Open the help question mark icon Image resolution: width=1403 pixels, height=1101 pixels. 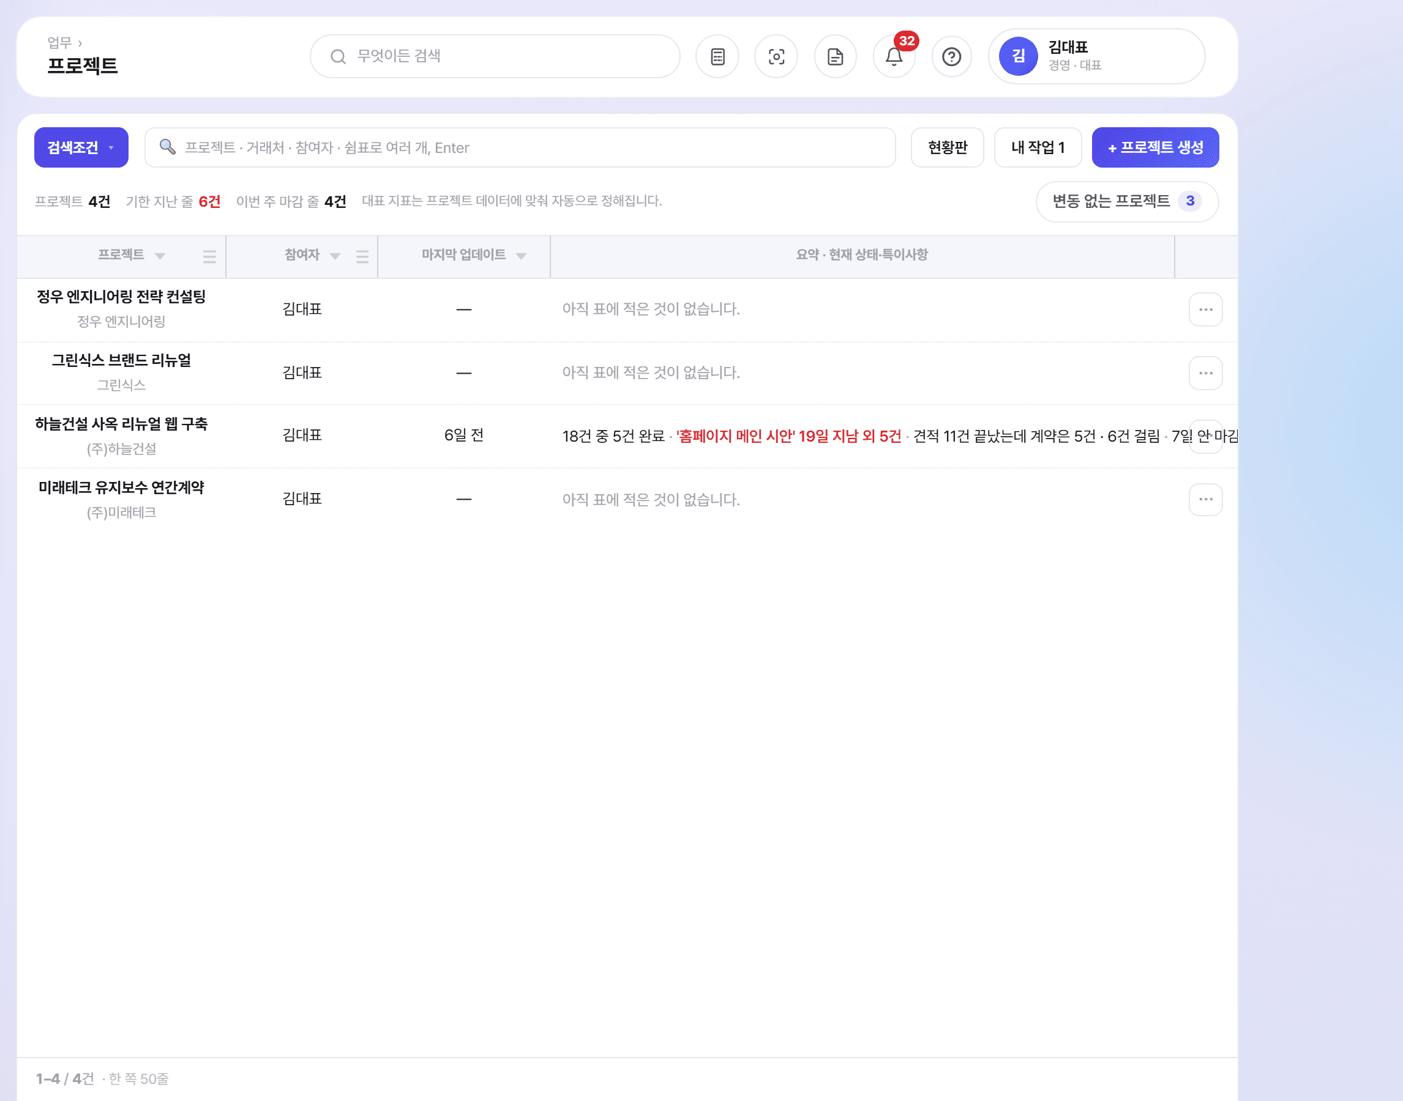click(951, 57)
